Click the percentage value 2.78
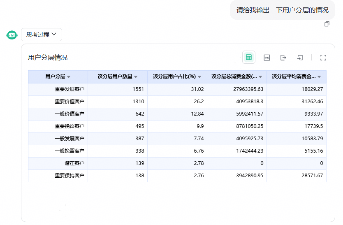This screenshot has width=343, height=225. point(199,163)
